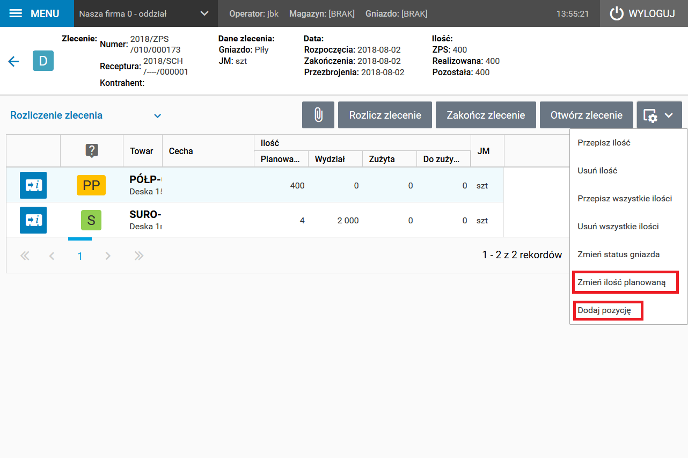Screen dimensions: 688x458
Task: Click the Wydział column header
Action: (335, 159)
